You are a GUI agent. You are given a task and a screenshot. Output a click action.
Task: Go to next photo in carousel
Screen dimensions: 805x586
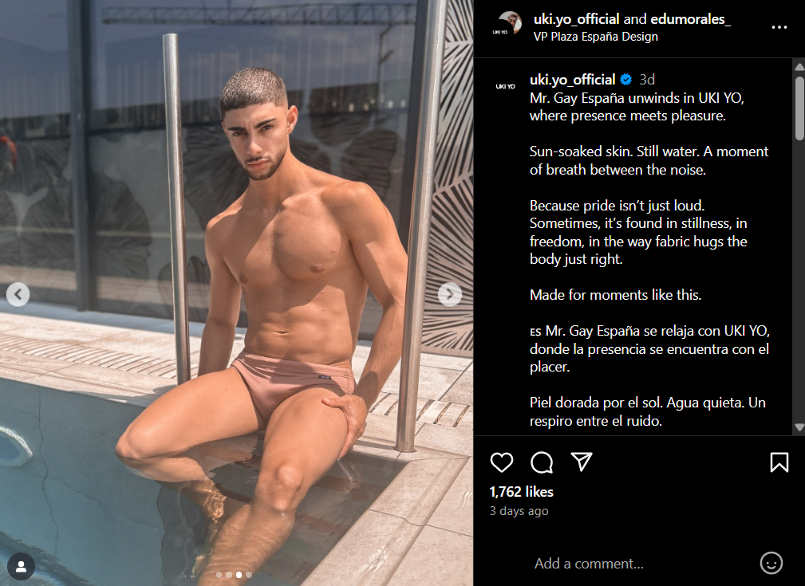[450, 294]
